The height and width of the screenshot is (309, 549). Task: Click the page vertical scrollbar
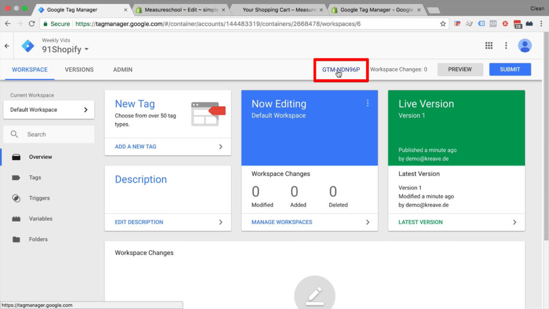[546, 137]
